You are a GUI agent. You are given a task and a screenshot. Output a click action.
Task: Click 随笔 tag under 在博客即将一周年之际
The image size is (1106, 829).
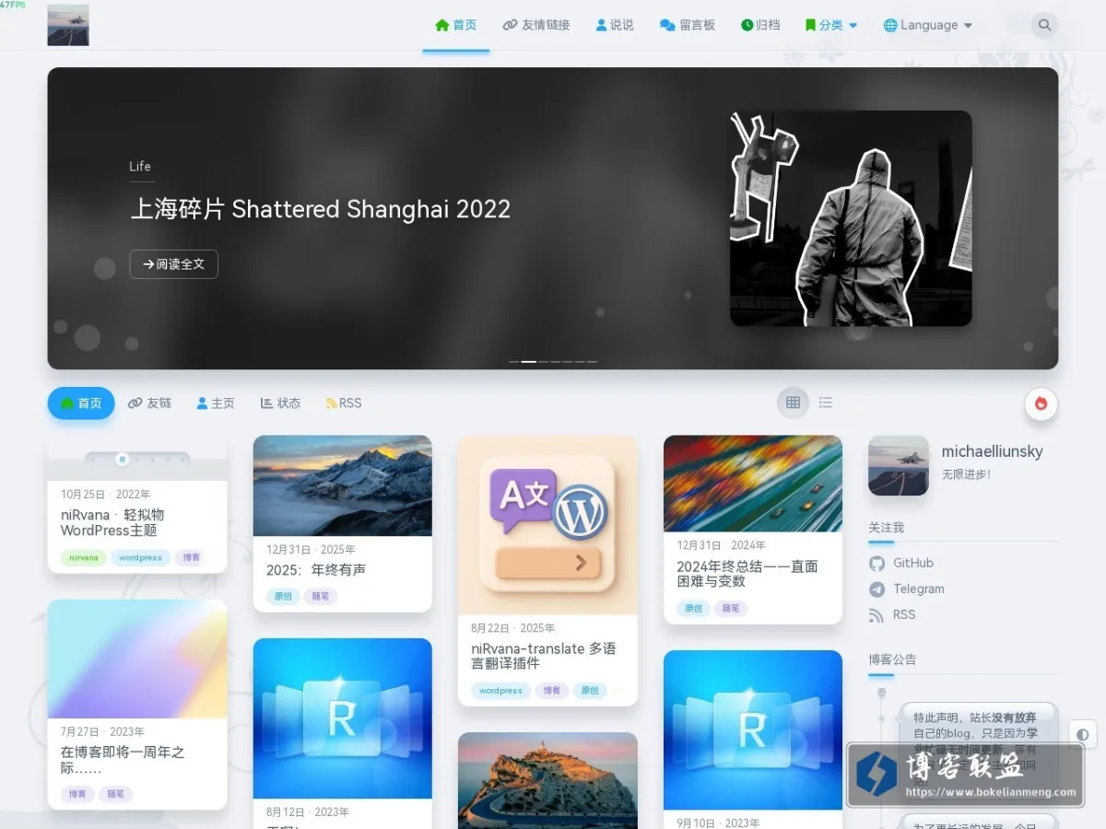(x=115, y=793)
